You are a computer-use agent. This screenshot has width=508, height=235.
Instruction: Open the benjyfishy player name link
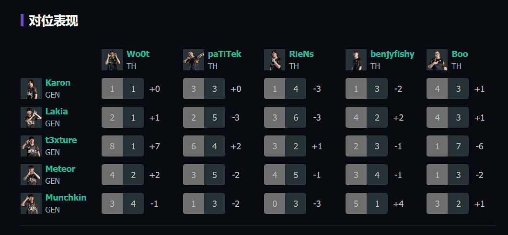392,54
